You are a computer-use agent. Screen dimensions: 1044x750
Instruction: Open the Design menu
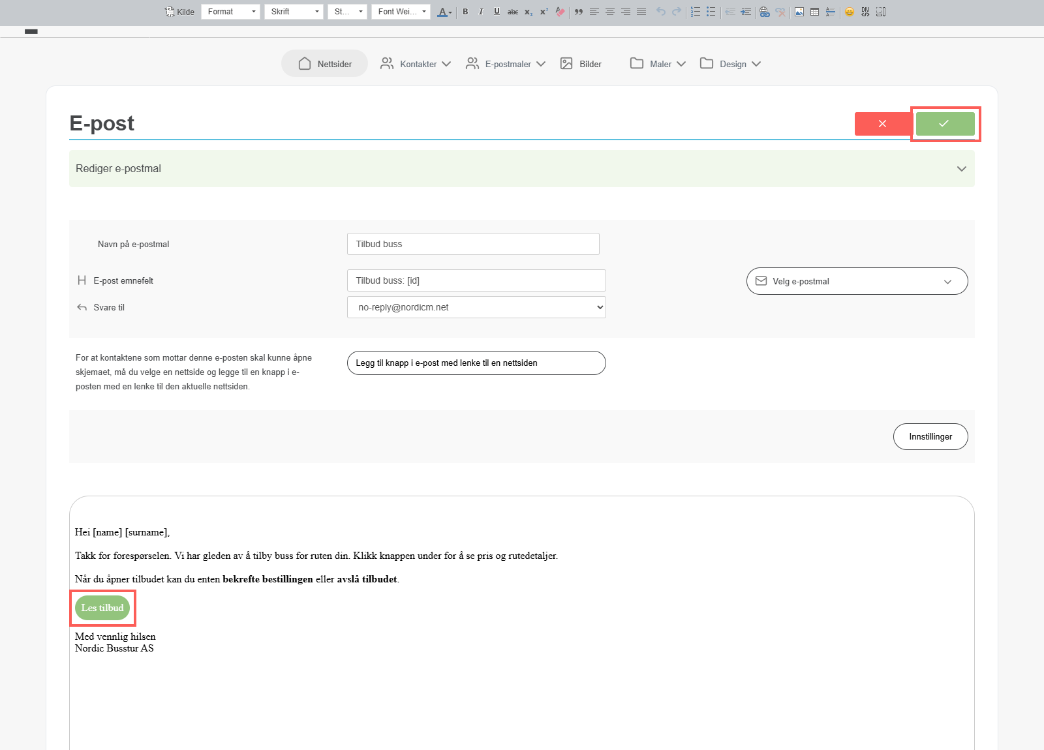coord(730,64)
